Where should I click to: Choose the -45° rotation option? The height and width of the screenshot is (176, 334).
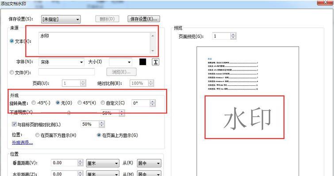(34, 103)
